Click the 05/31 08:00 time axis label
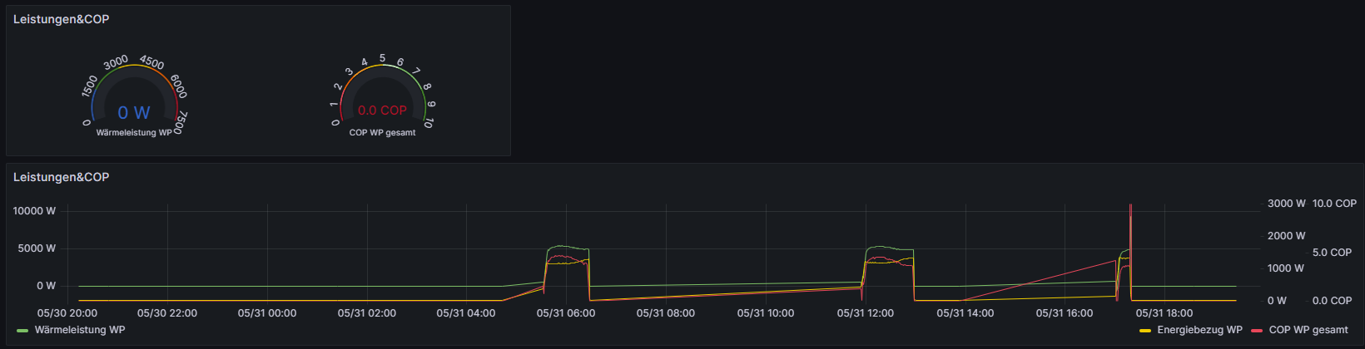1365x349 pixels. coord(666,313)
